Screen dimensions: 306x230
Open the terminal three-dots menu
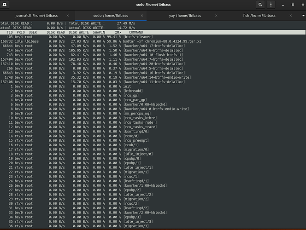point(271,5)
